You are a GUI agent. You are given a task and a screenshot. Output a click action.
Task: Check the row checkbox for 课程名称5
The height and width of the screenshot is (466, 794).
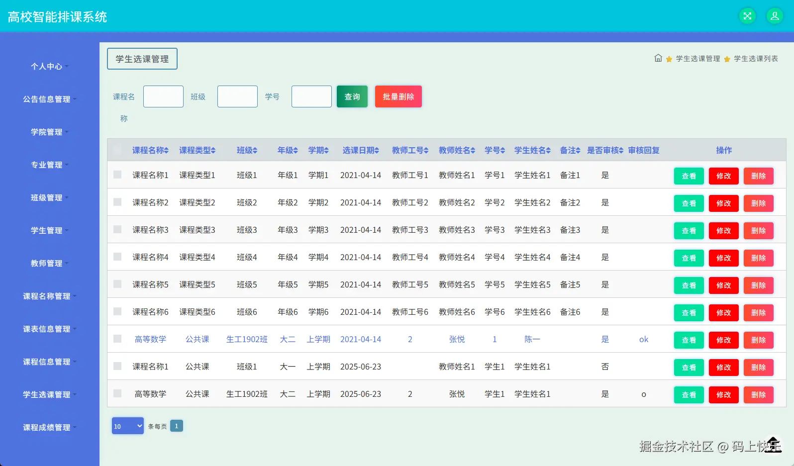click(117, 284)
